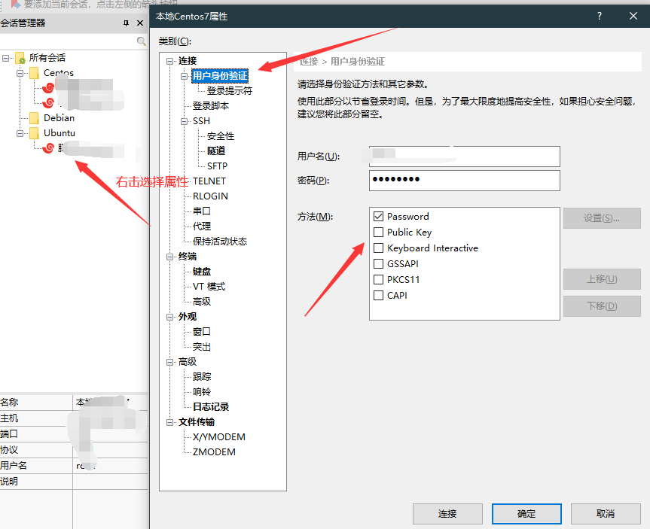The height and width of the screenshot is (529, 650).
Task: Click the 确定 button
Action: click(x=526, y=514)
